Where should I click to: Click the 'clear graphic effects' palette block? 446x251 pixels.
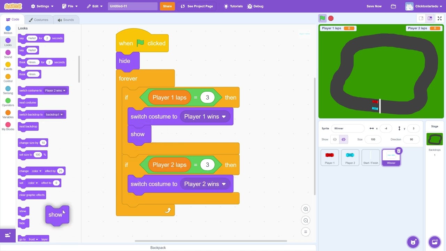(32, 195)
